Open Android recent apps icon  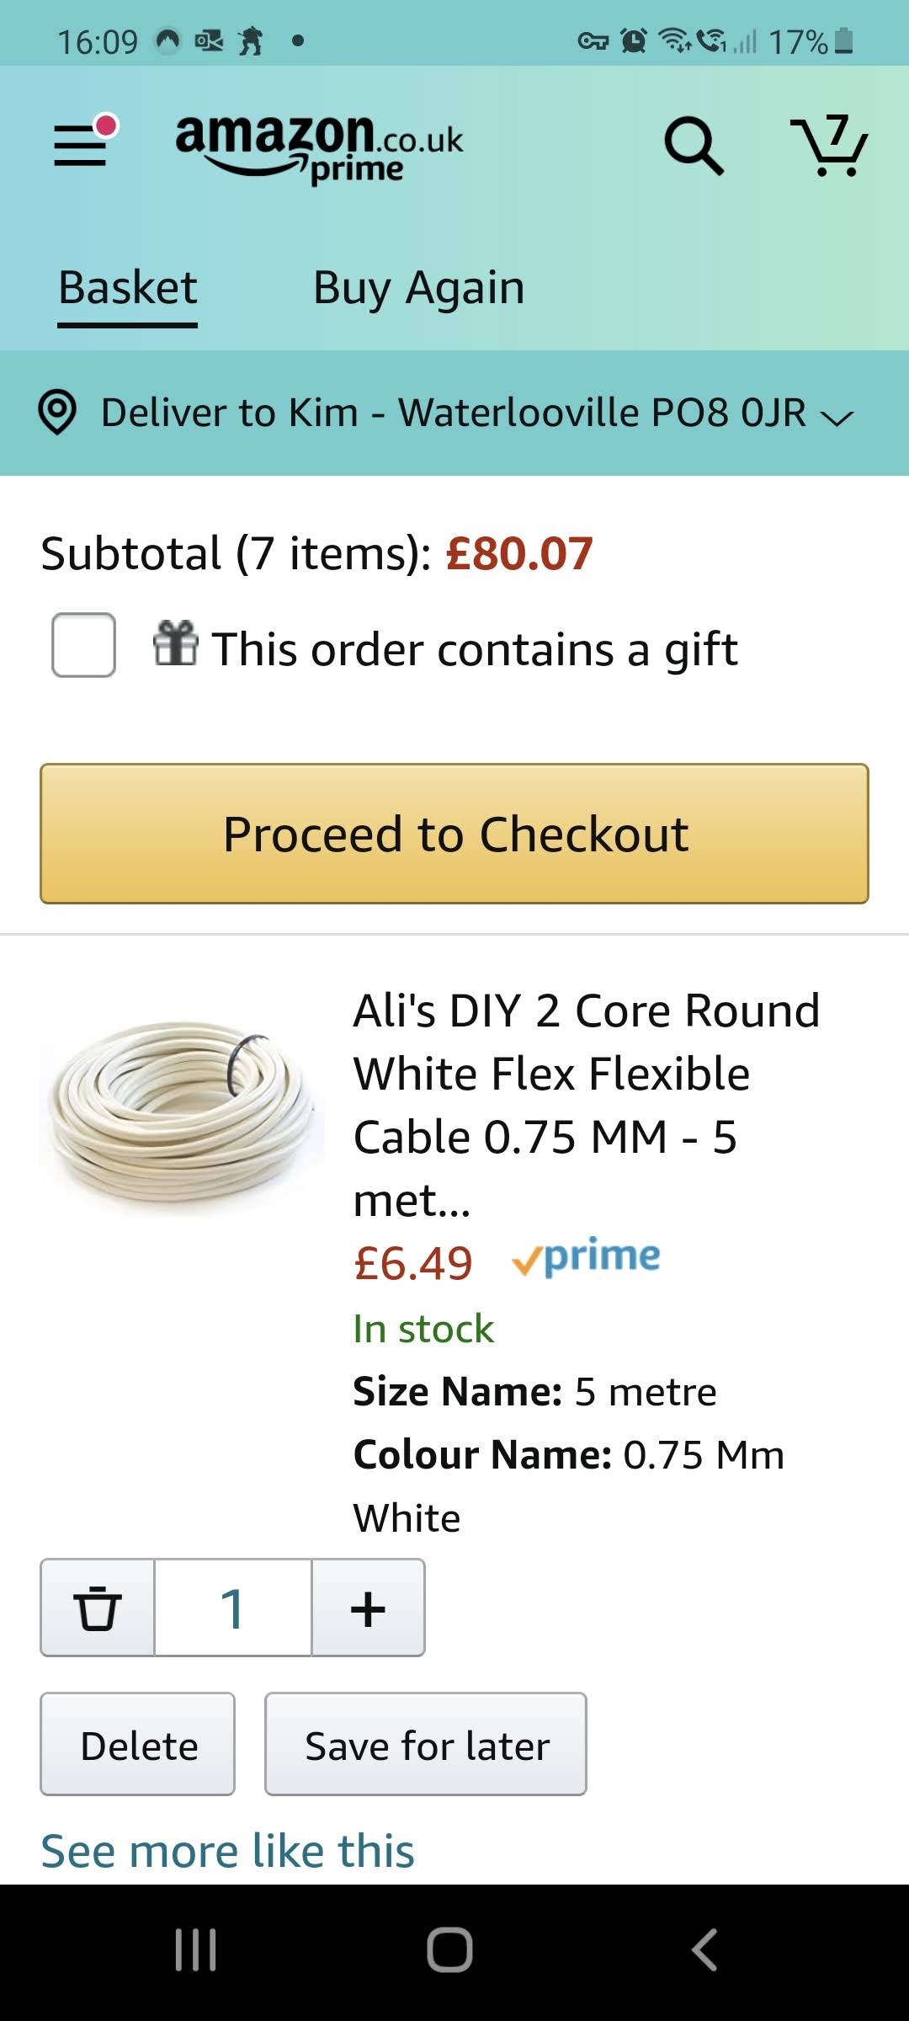point(195,1949)
